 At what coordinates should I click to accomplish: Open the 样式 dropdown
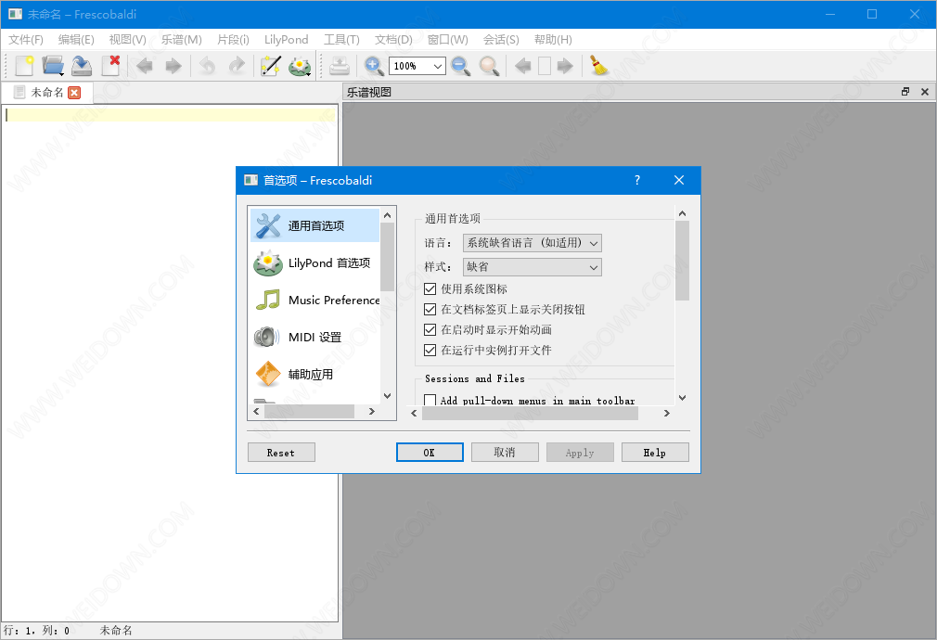click(532, 267)
